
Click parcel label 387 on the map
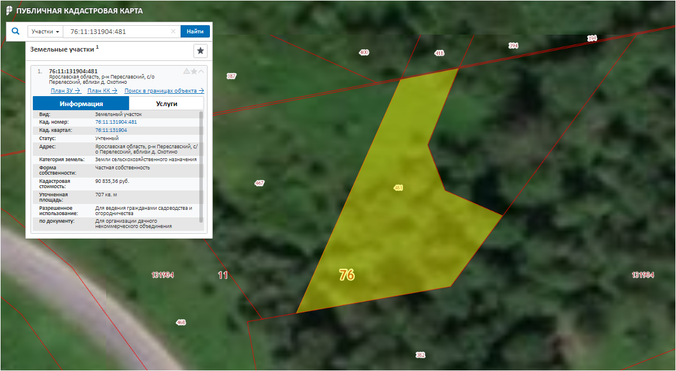pos(232,76)
